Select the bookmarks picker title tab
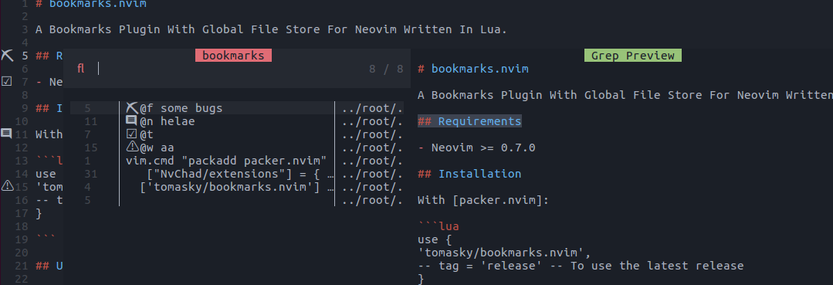Image resolution: width=833 pixels, height=285 pixels. [233, 56]
